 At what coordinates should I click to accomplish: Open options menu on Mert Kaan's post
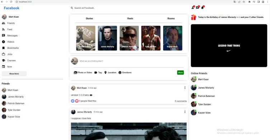click(185, 87)
